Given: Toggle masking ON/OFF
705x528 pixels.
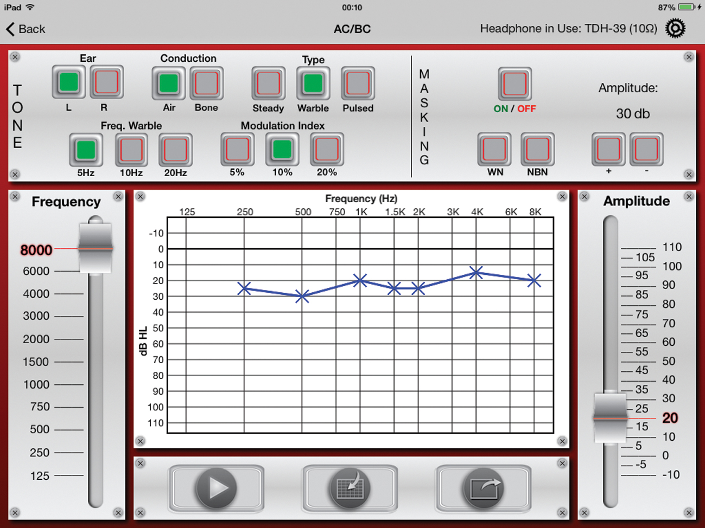Looking at the screenshot, I should pos(514,84).
